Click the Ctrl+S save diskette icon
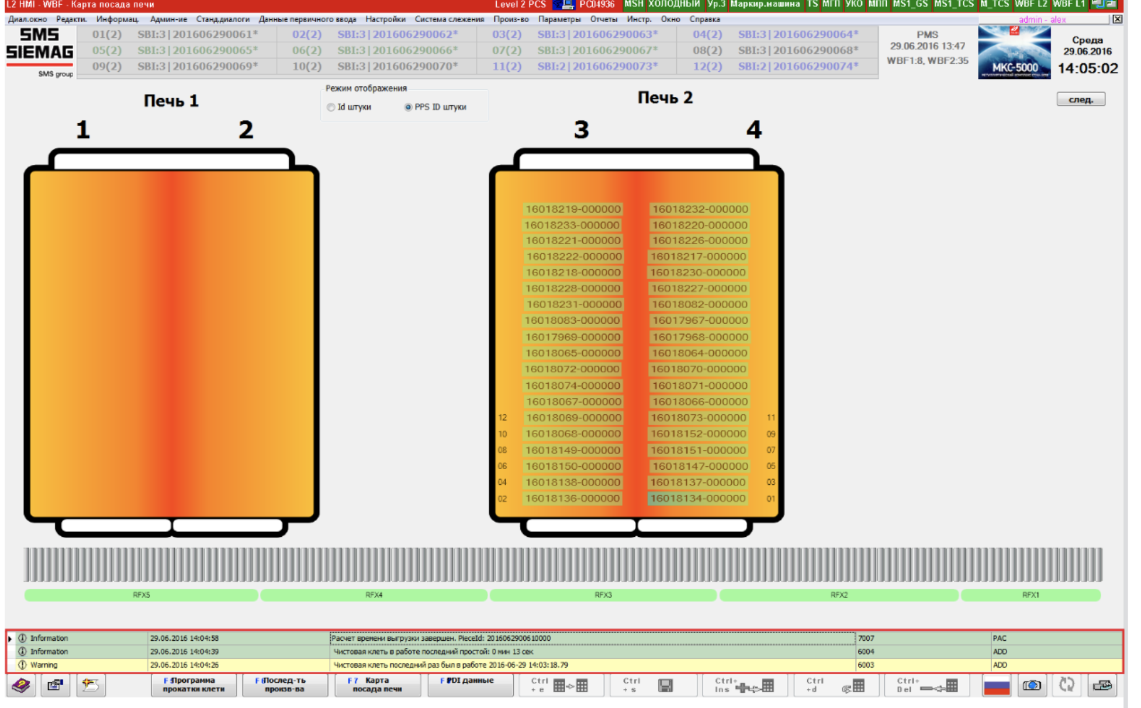 coord(665,685)
